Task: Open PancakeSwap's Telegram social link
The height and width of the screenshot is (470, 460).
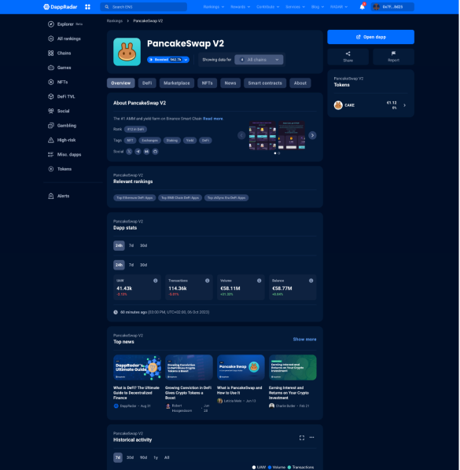Action: click(138, 152)
